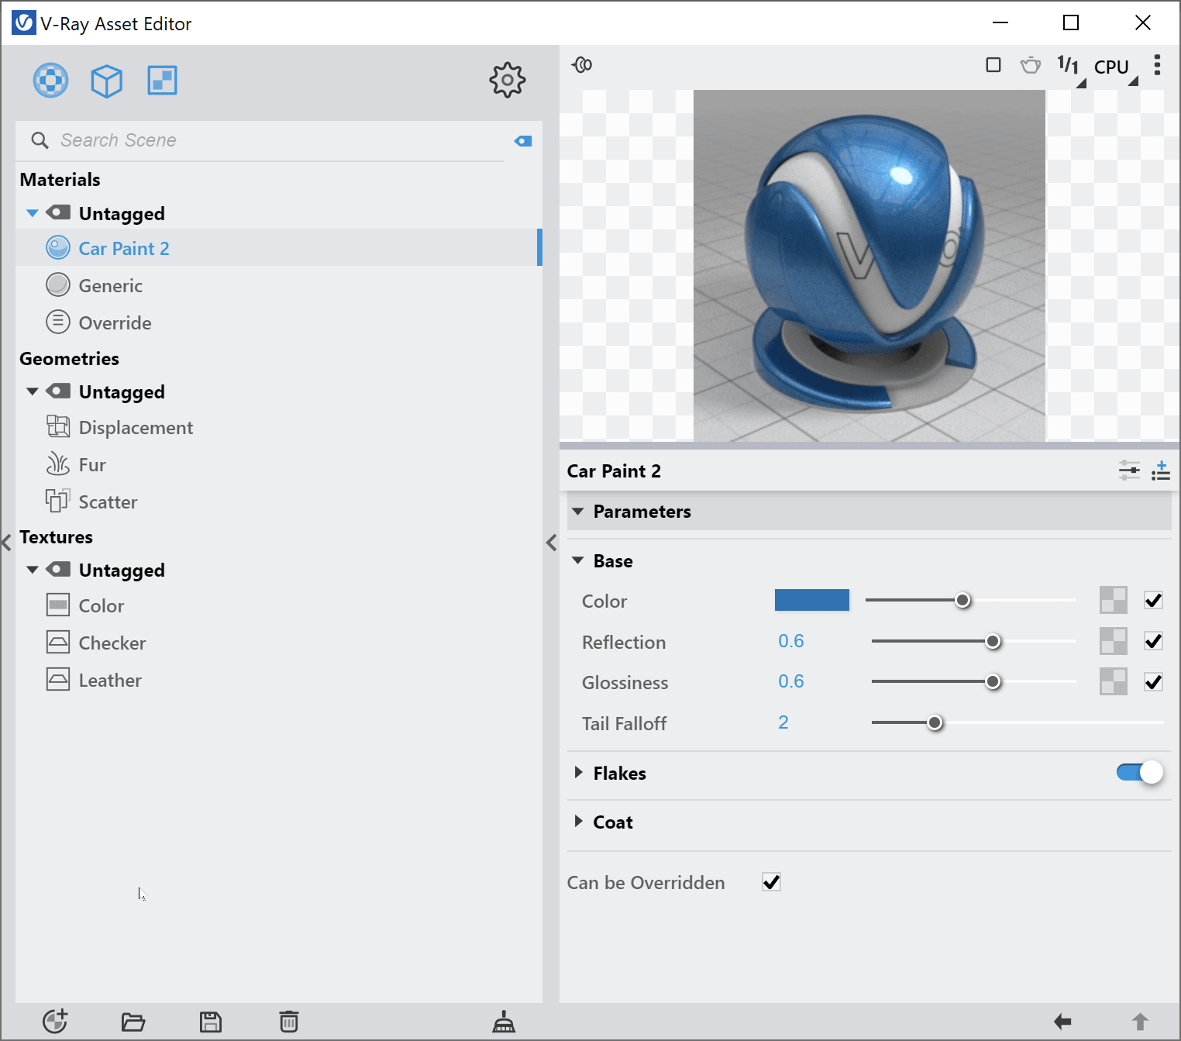This screenshot has width=1181, height=1041.
Task: Open the Settings gear icon
Action: click(508, 80)
